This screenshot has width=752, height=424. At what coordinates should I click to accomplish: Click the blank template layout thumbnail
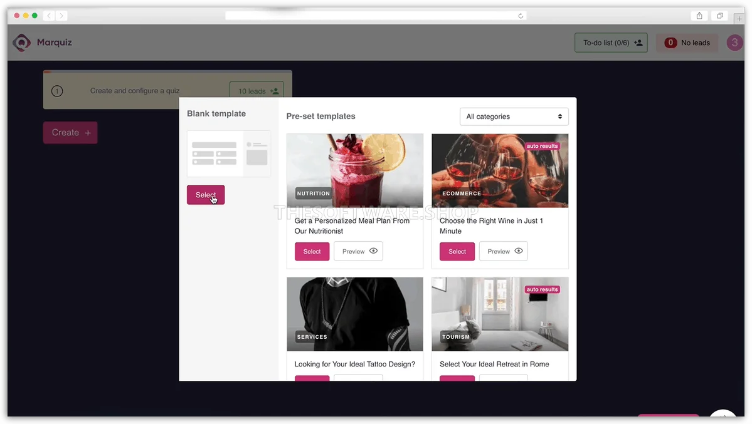click(229, 154)
